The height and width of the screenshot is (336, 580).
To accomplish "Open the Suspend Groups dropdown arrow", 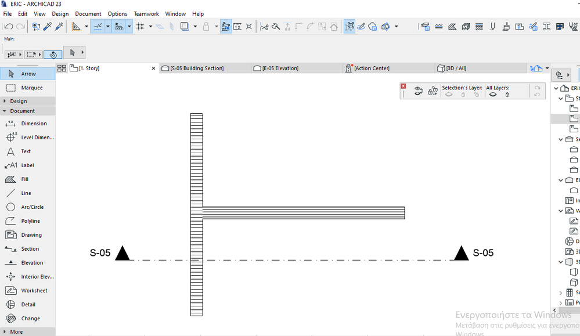I will click(x=217, y=27).
